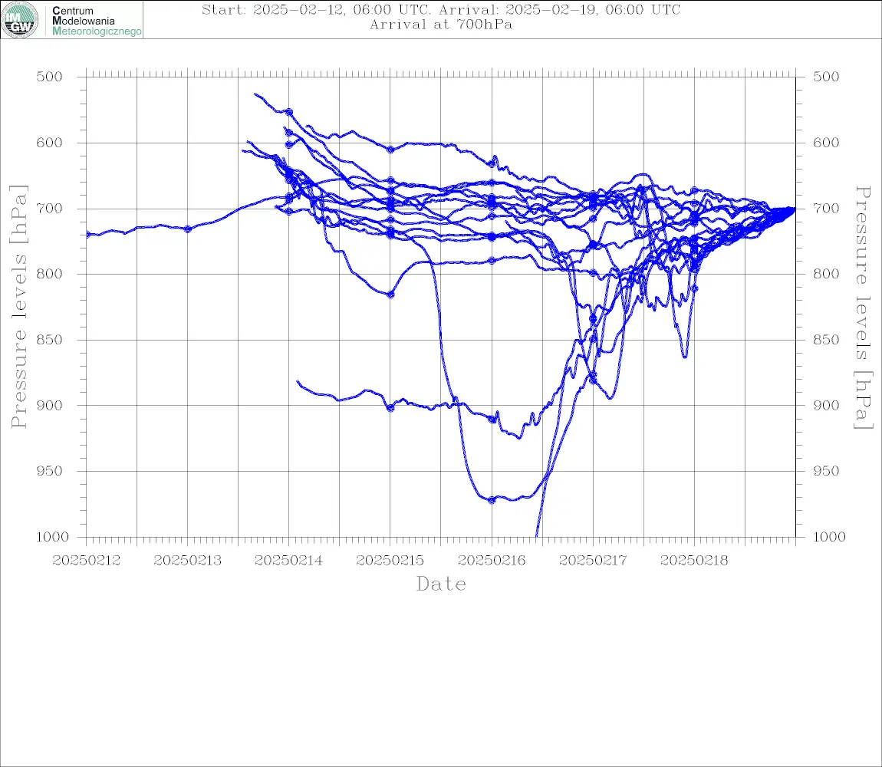Click the Centrum Modelowania Meteorologicznego text
This screenshot has width=882, height=767.
(x=97, y=21)
